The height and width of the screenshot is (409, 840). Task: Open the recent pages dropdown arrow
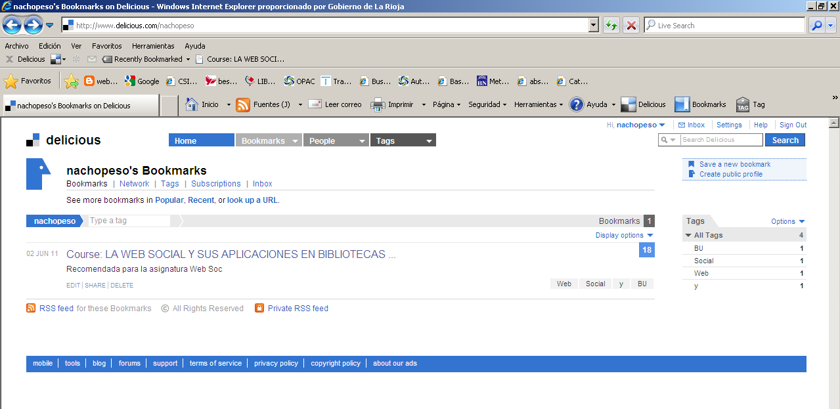[x=49, y=26]
